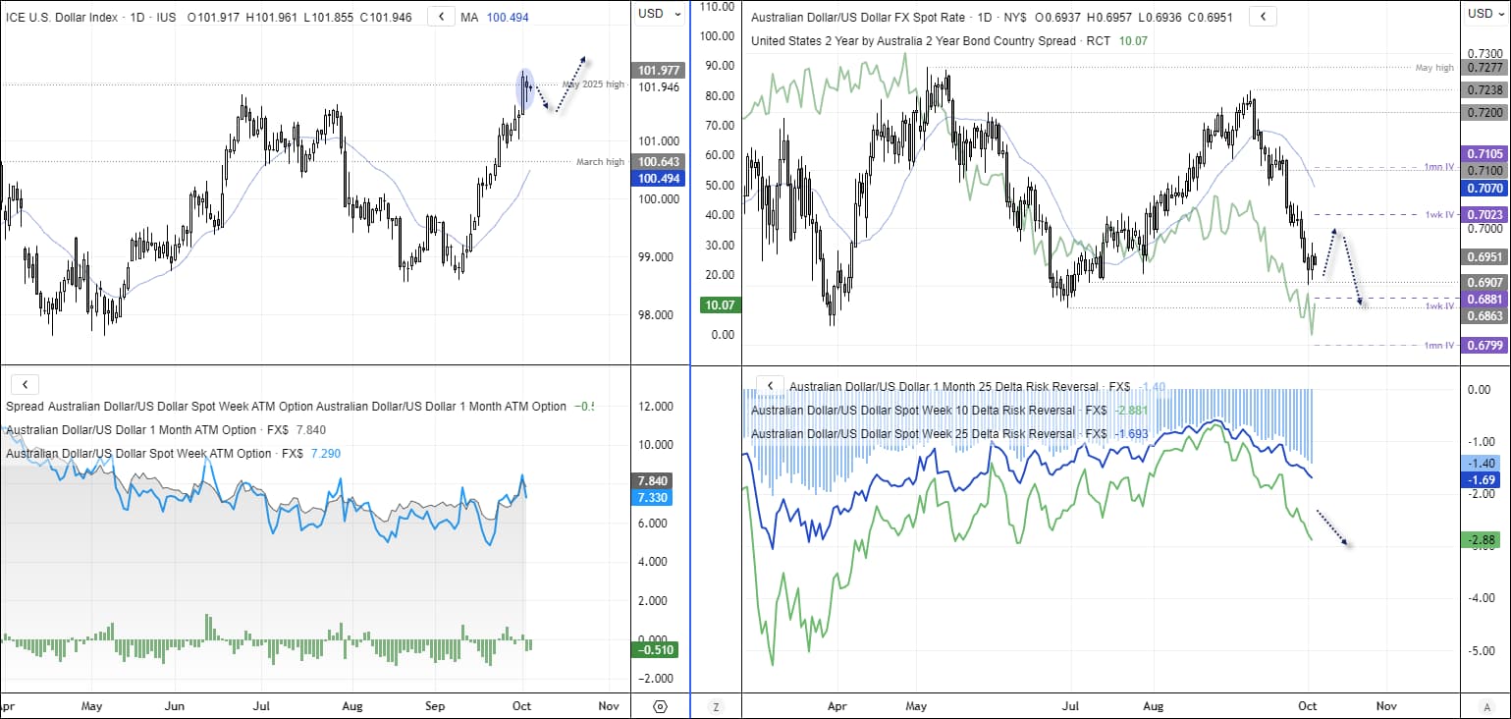This screenshot has width=1511, height=719.
Task: Click the blue 100.494 MA price label
Action: point(659,179)
